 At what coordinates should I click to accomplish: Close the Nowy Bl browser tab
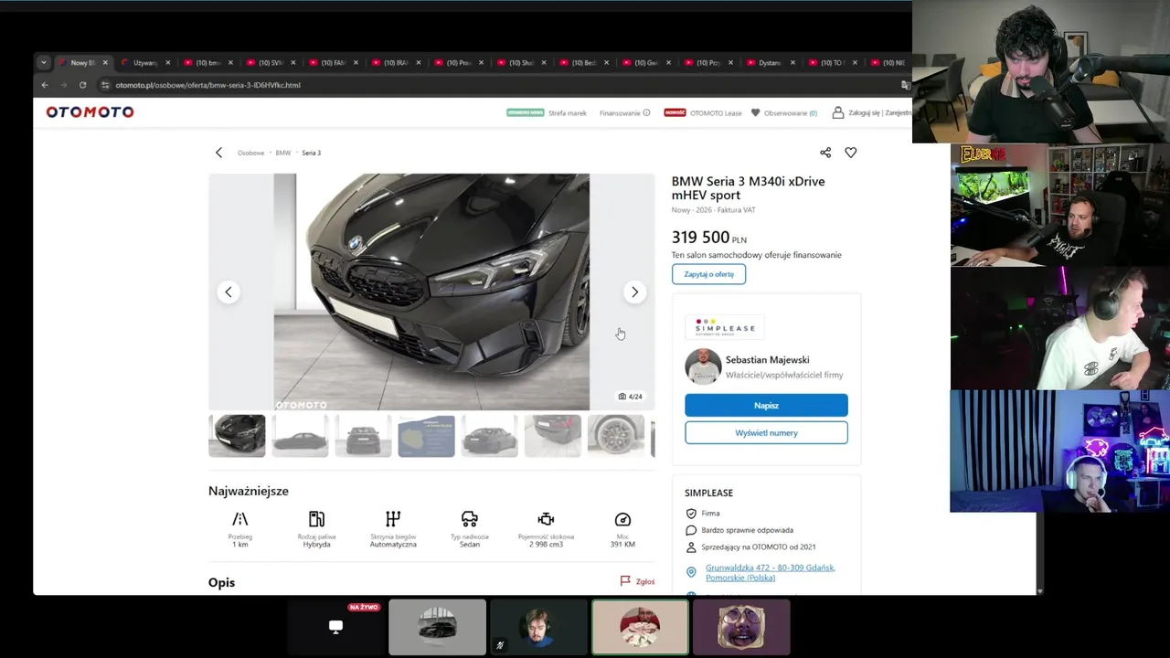[105, 63]
